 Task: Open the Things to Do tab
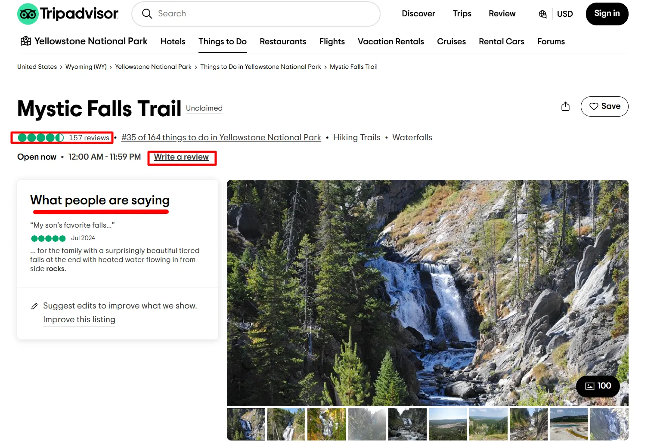click(222, 42)
